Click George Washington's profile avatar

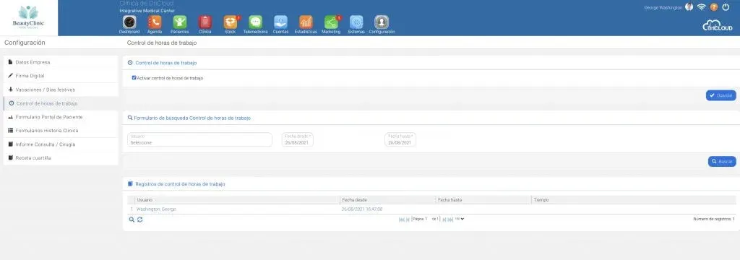689,7
